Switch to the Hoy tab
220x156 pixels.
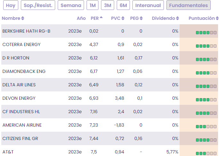click(11, 5)
